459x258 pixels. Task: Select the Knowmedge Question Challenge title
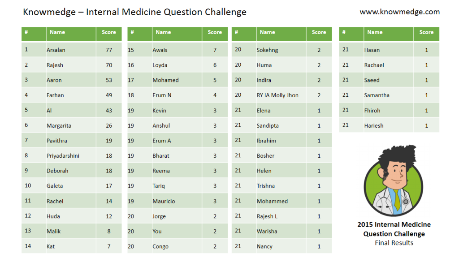click(x=134, y=12)
